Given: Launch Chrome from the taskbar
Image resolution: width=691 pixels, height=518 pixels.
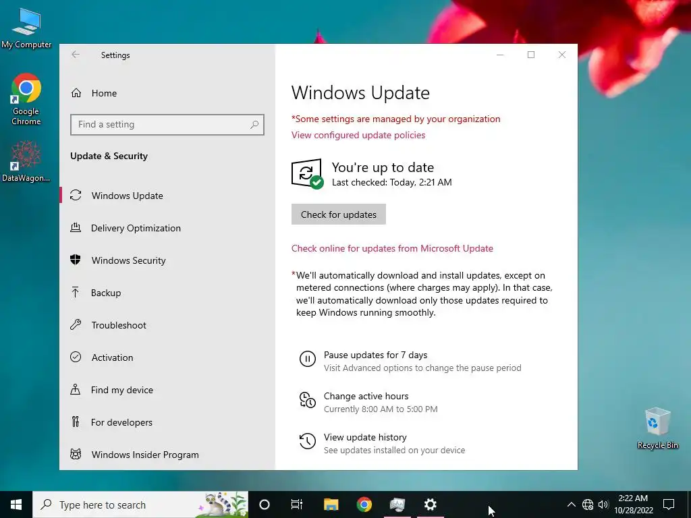Looking at the screenshot, I should pyautogui.click(x=364, y=505).
